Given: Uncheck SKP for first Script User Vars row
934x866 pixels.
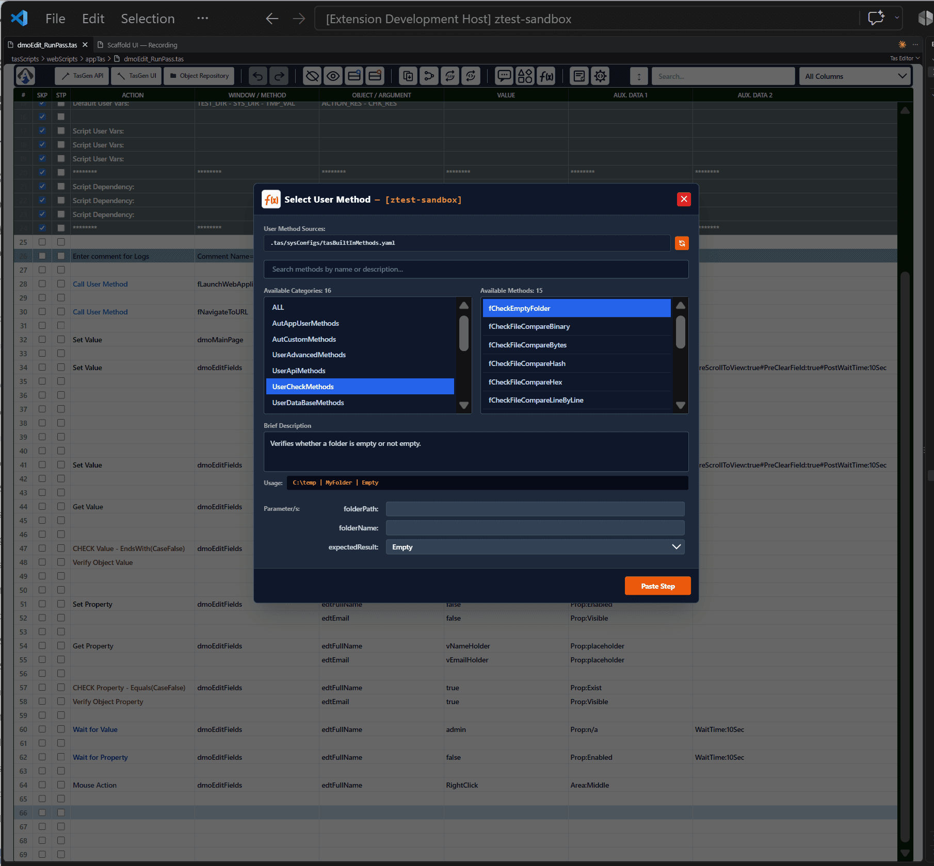Looking at the screenshot, I should (42, 131).
